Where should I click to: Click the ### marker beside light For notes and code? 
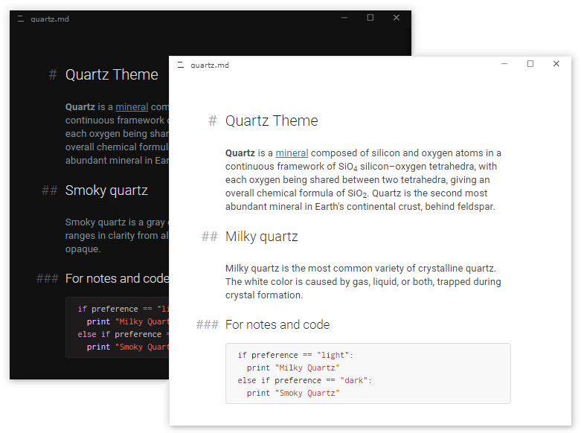[207, 324]
